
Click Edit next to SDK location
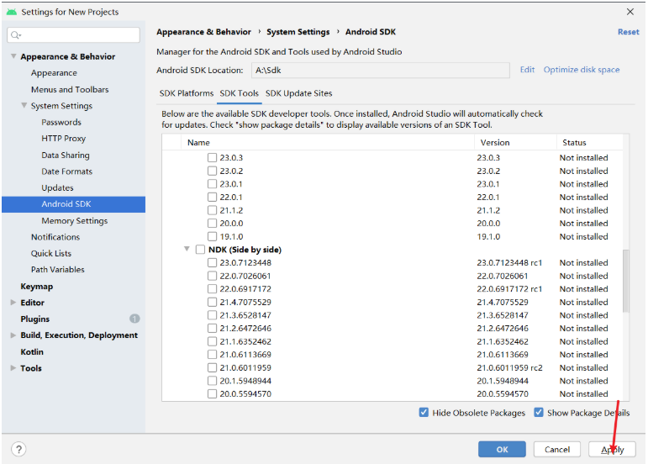click(x=527, y=70)
